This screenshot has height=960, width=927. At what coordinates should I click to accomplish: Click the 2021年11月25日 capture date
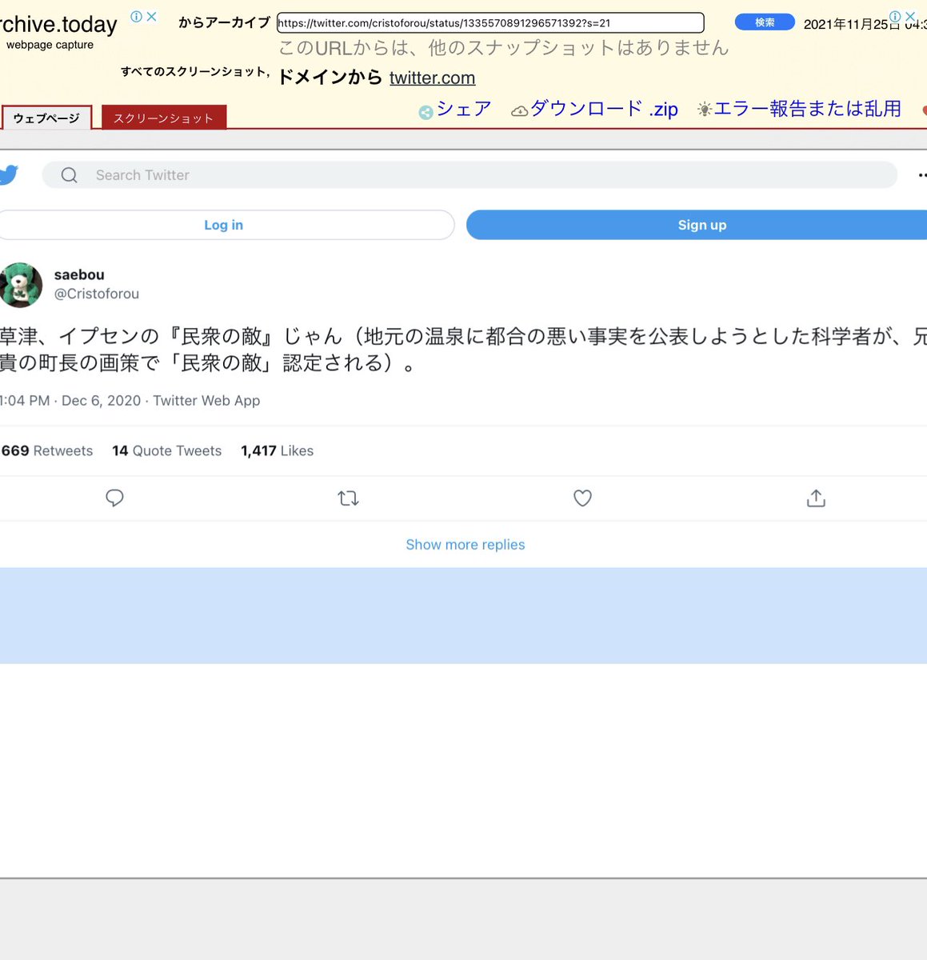[852, 24]
